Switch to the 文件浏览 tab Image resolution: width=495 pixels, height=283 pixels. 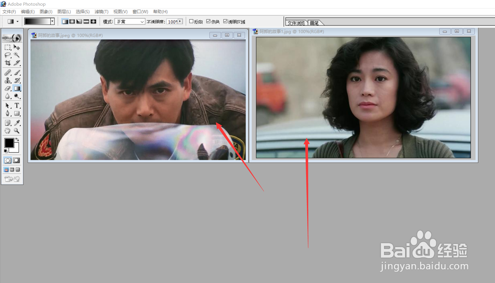[296, 23]
